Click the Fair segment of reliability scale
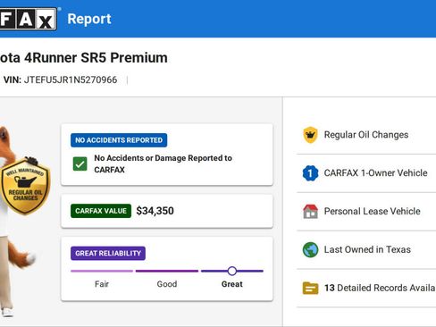436x327 pixels. (x=102, y=271)
